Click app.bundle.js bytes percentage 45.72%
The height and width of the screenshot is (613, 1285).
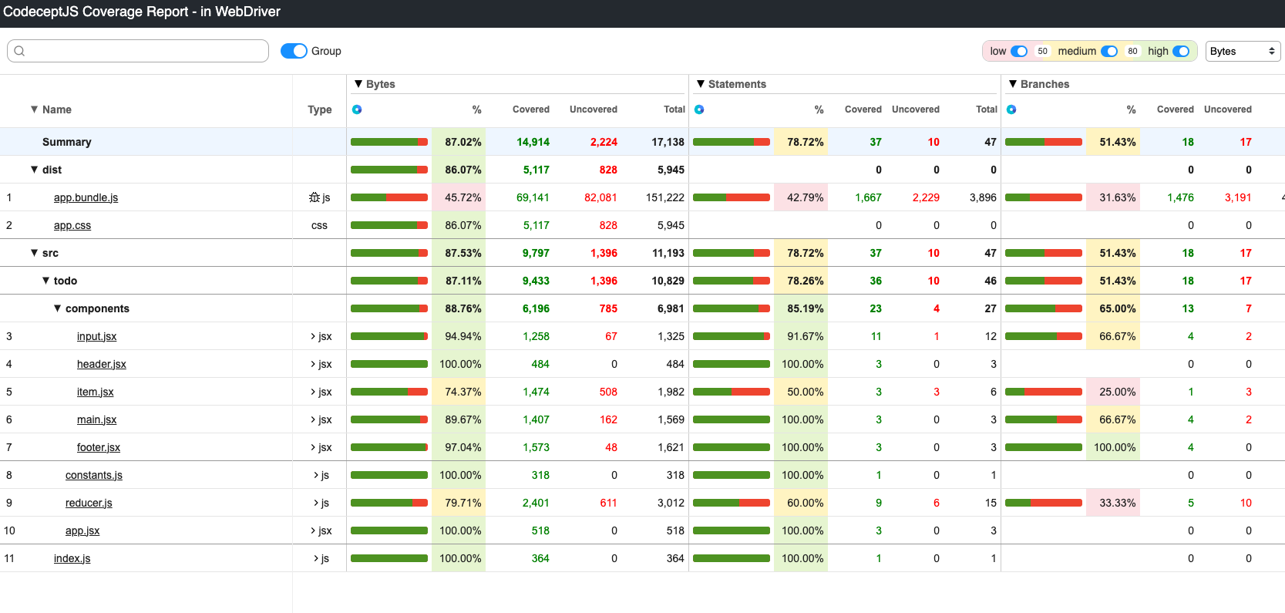[463, 197]
